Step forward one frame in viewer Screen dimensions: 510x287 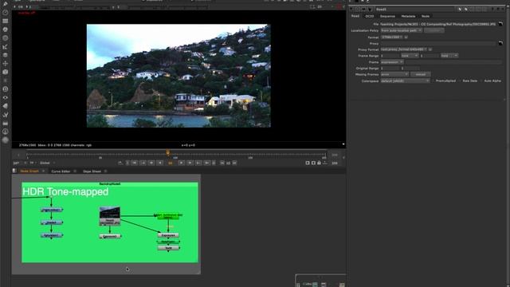[x=190, y=163]
